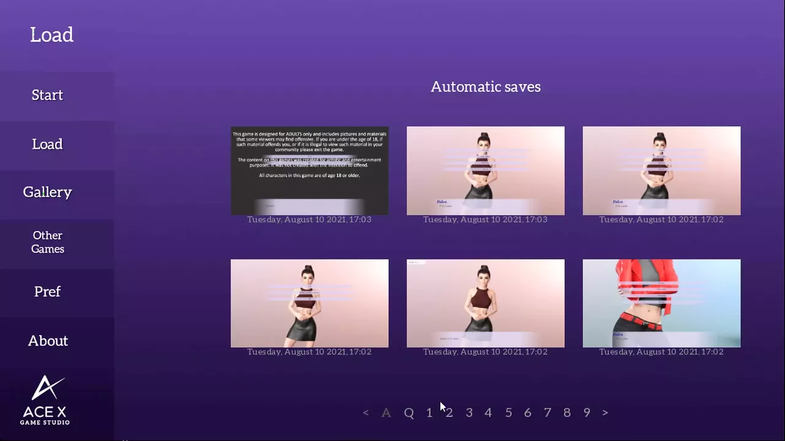The image size is (785, 441).
Task: Open Pref settings menu
Action: click(x=47, y=292)
